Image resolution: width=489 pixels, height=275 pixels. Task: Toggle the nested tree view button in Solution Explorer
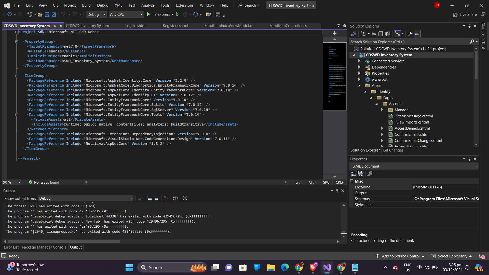(x=397, y=34)
